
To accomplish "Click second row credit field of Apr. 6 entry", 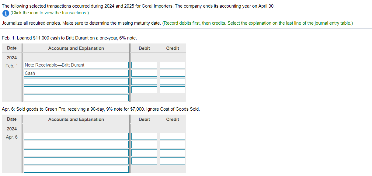I will click(x=172, y=144).
